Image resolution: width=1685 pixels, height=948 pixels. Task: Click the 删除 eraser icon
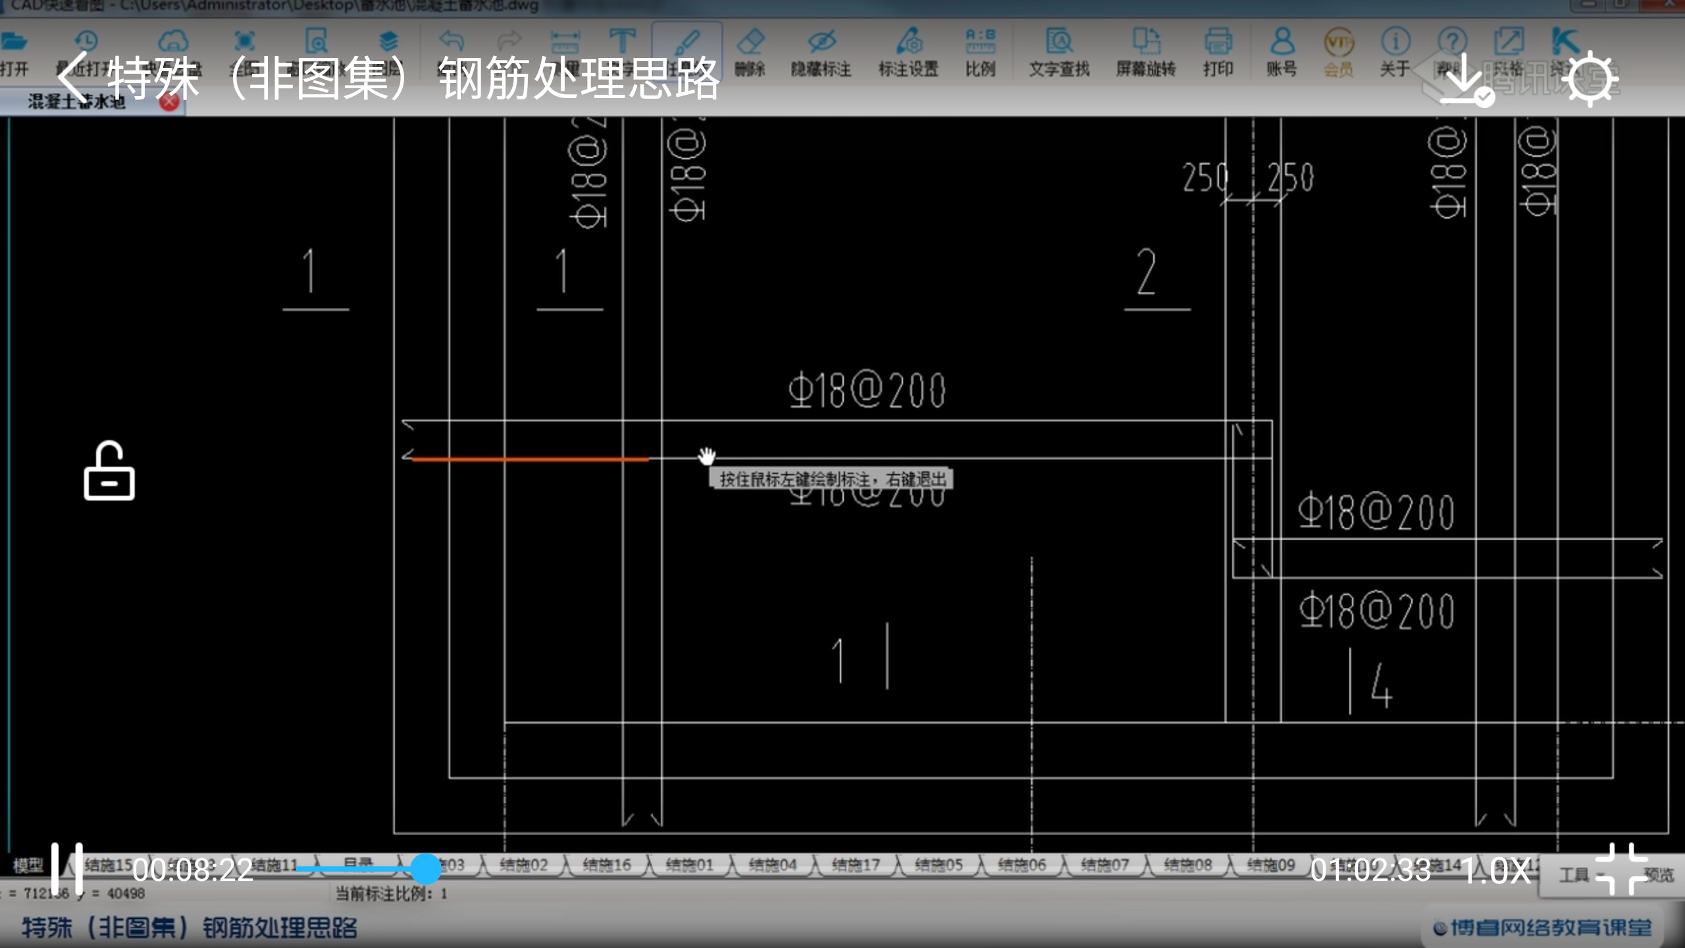750,53
